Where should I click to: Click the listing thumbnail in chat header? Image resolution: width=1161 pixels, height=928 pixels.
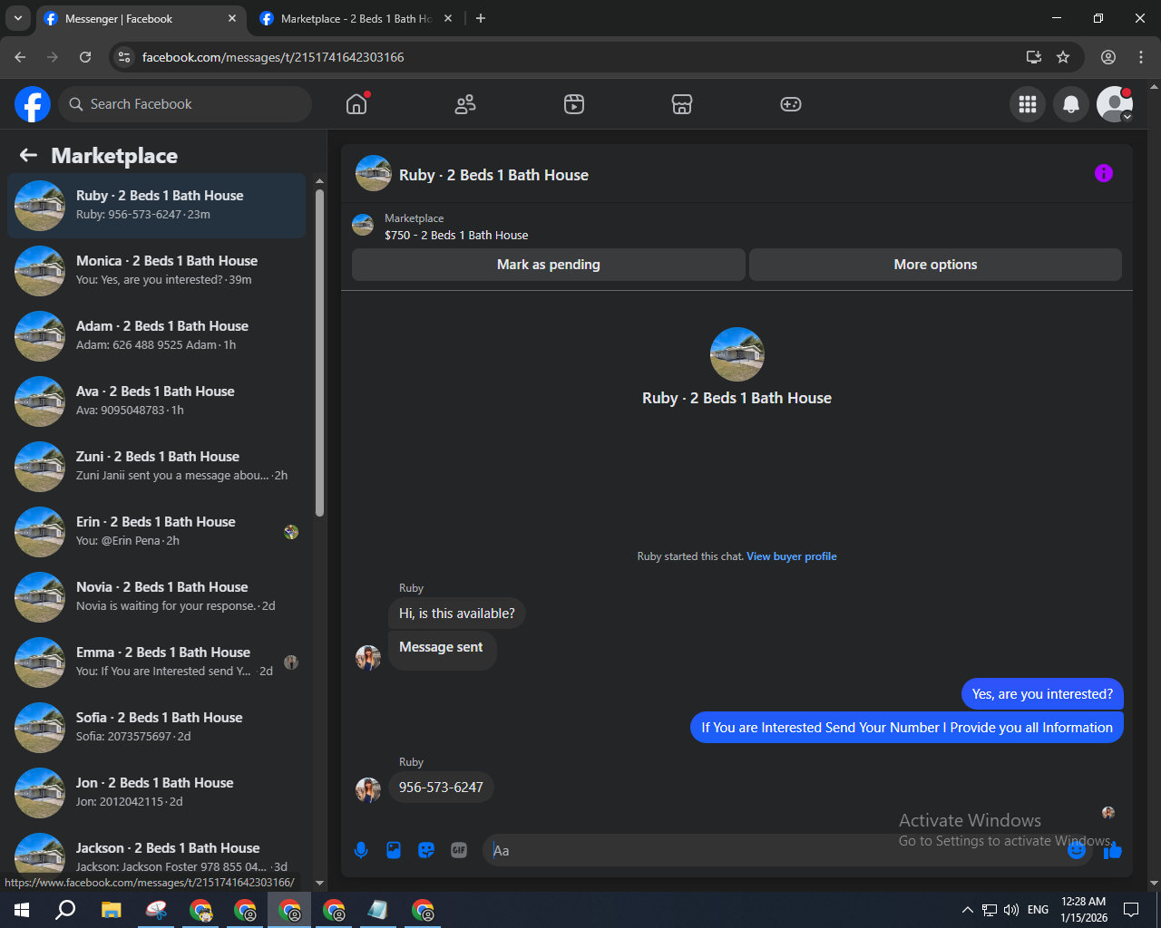click(374, 173)
